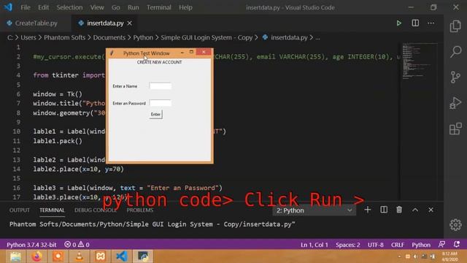Focus the Enter a Name field
The height and width of the screenshot is (263, 467).
point(161,86)
